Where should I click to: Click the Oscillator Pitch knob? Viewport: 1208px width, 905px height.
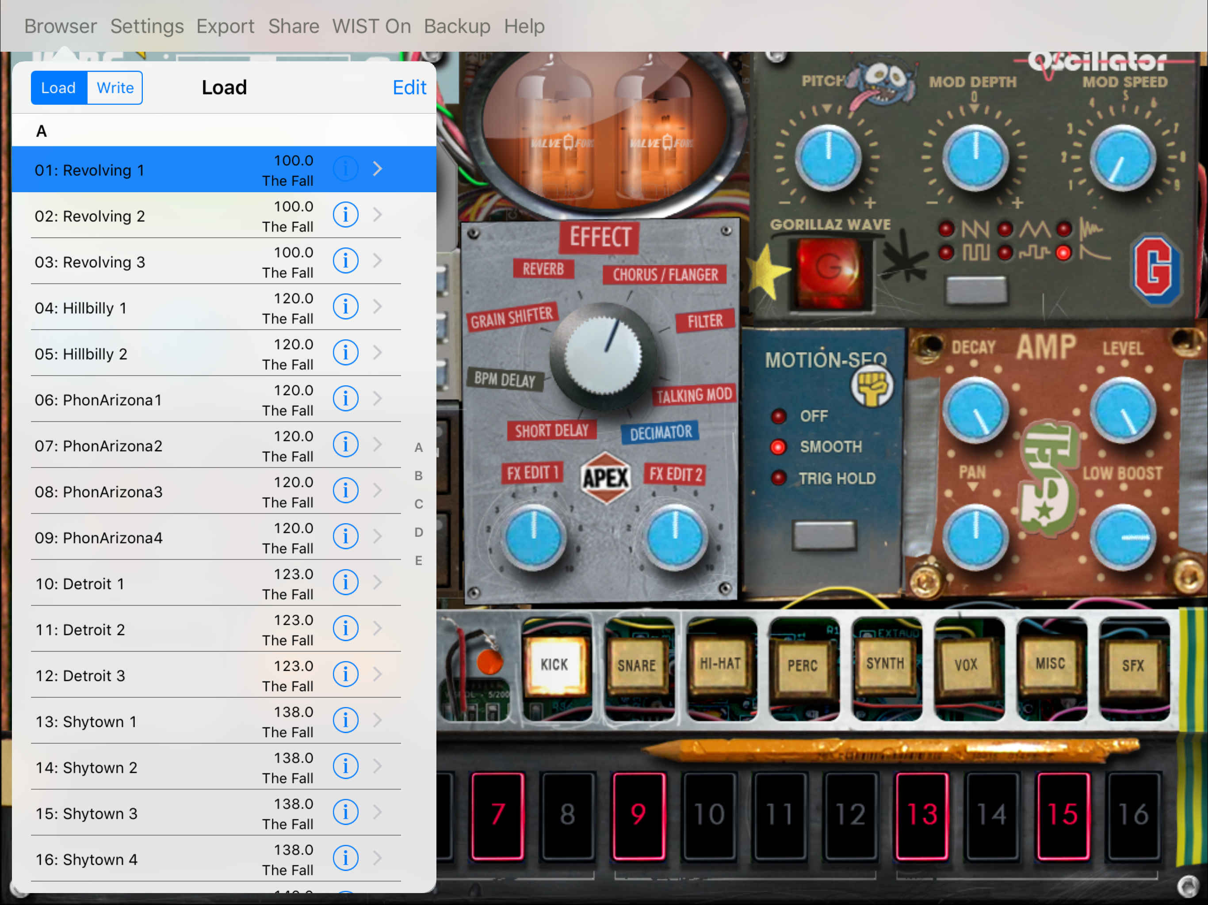pyautogui.click(x=828, y=158)
